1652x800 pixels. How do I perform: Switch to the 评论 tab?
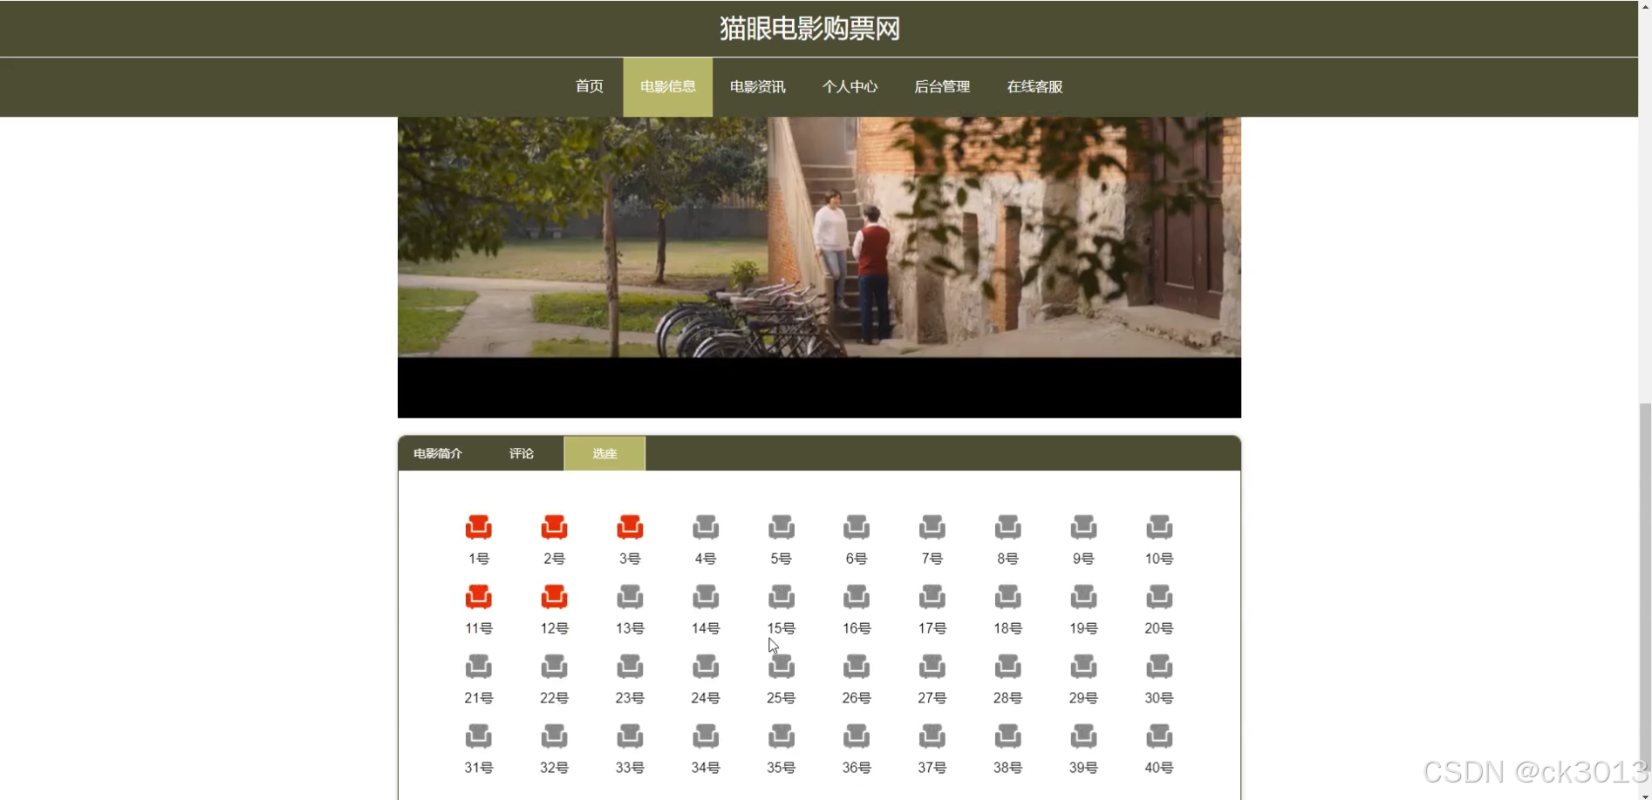click(522, 453)
